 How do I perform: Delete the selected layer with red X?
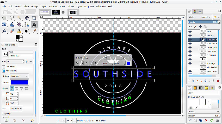click(218, 81)
